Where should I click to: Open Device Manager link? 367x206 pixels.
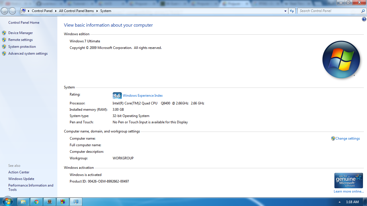pyautogui.click(x=21, y=33)
